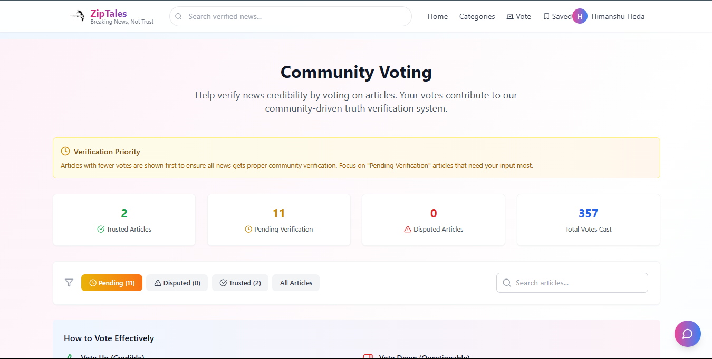Open the chat bubble floating button

687,334
